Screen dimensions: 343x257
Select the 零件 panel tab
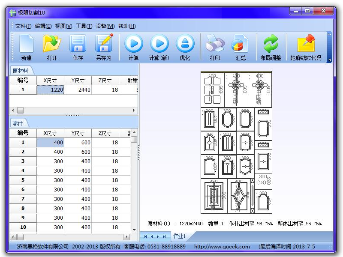[x=18, y=123]
